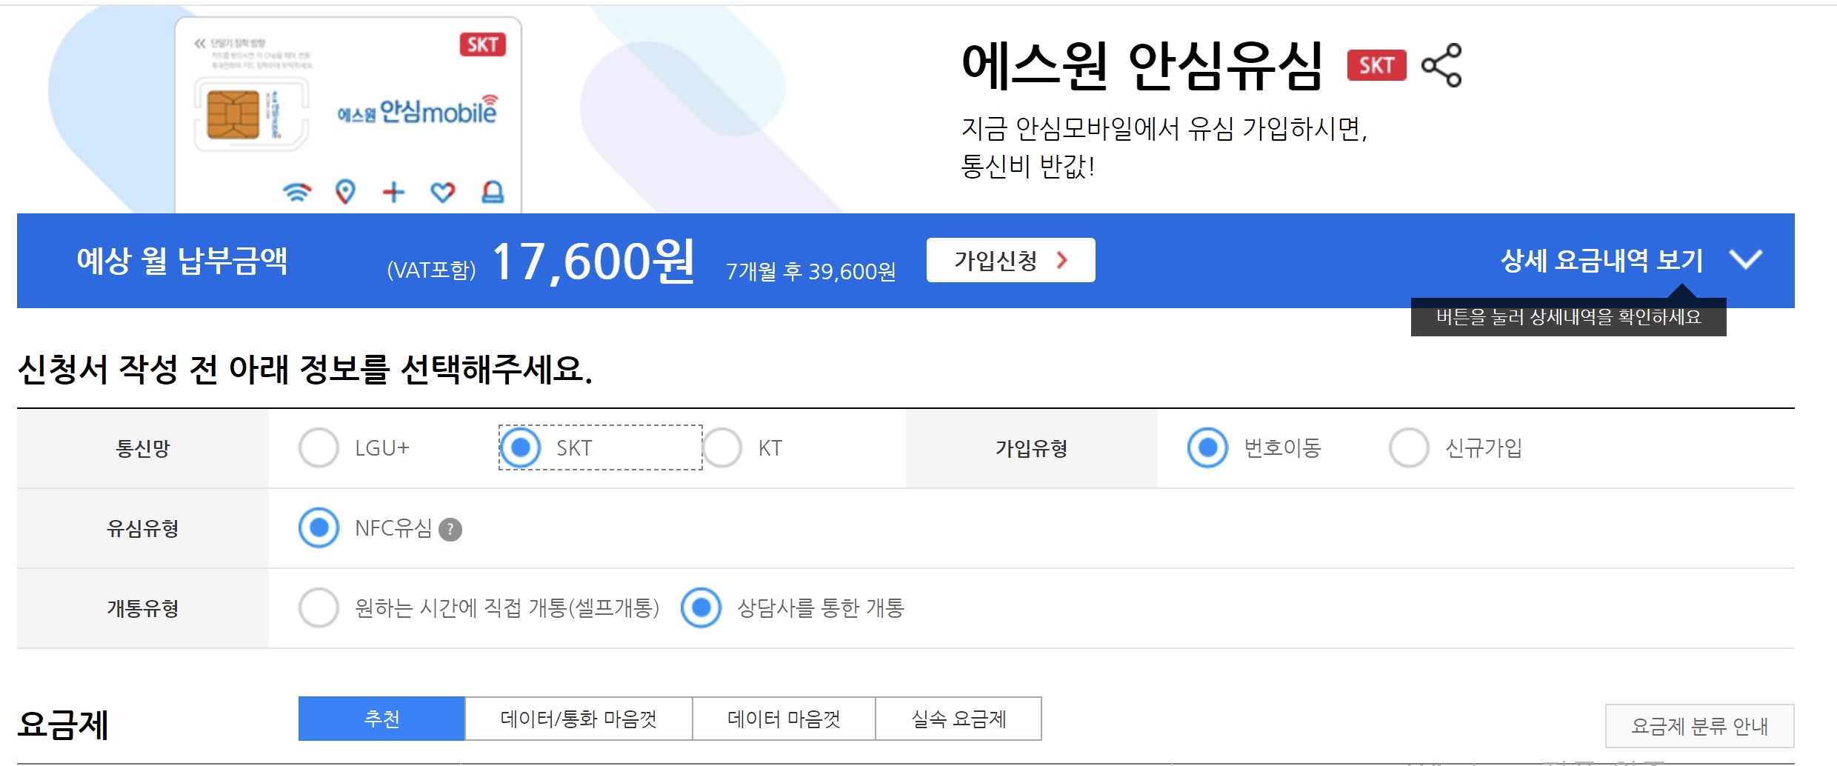The image size is (1837, 766).
Task: Click the location pin icon on the SIM card
Action: pyautogui.click(x=345, y=192)
